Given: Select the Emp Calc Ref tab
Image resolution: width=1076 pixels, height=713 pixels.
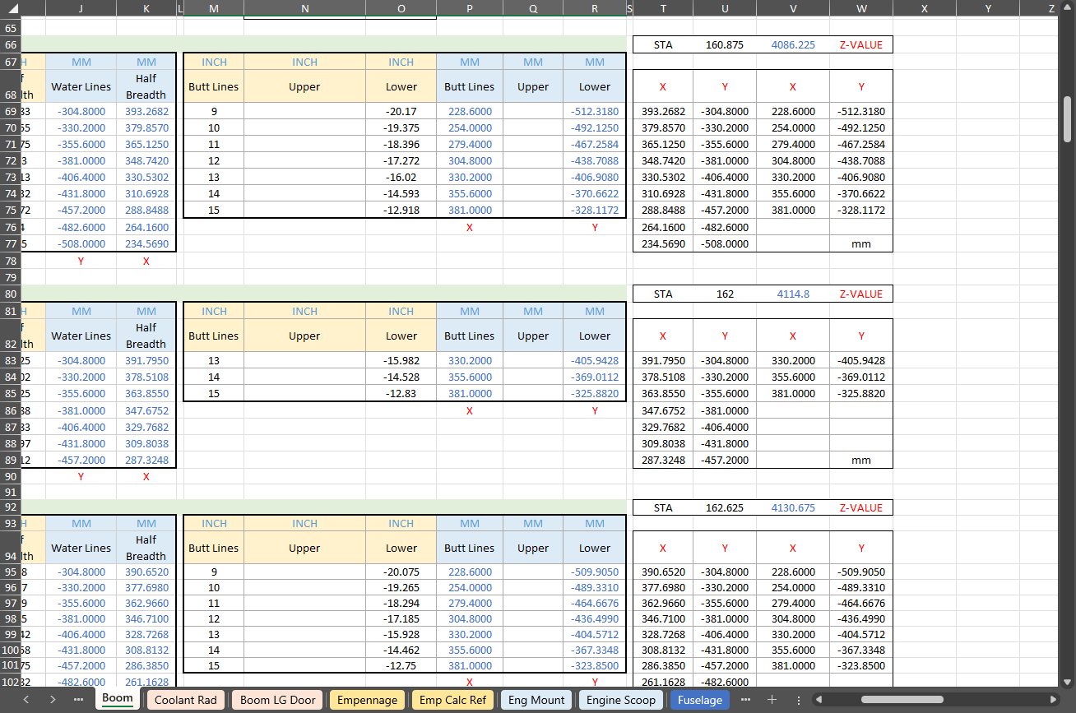Looking at the screenshot, I should pos(452,700).
